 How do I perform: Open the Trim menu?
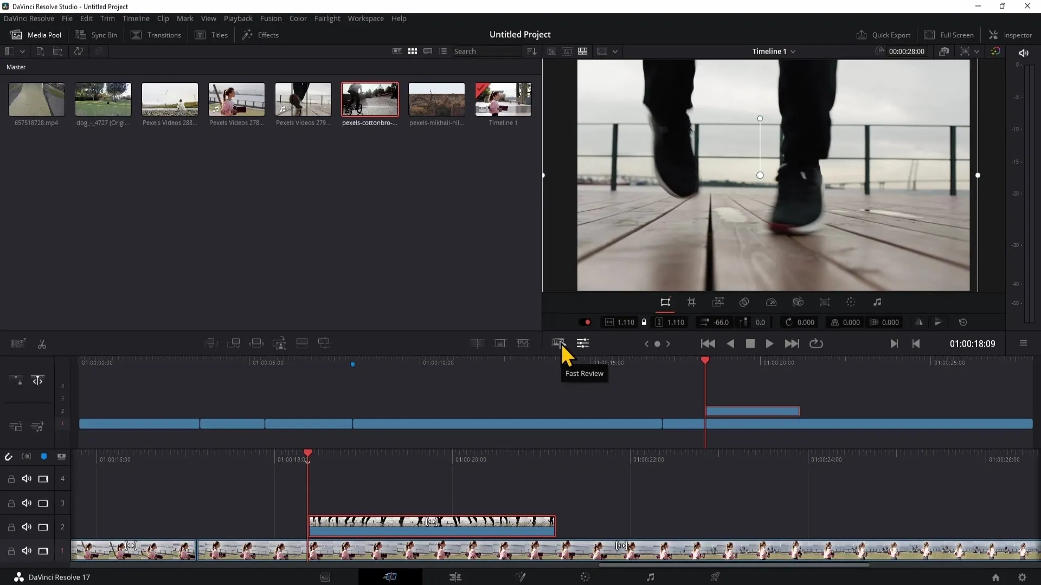pyautogui.click(x=107, y=18)
